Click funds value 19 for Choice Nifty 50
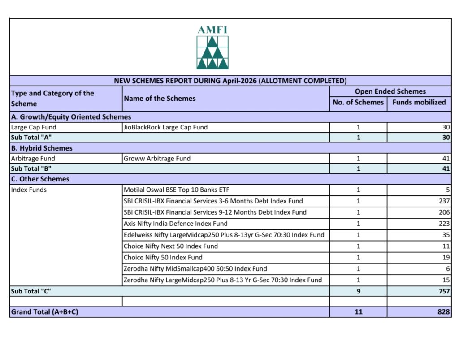 pyautogui.click(x=446, y=258)
